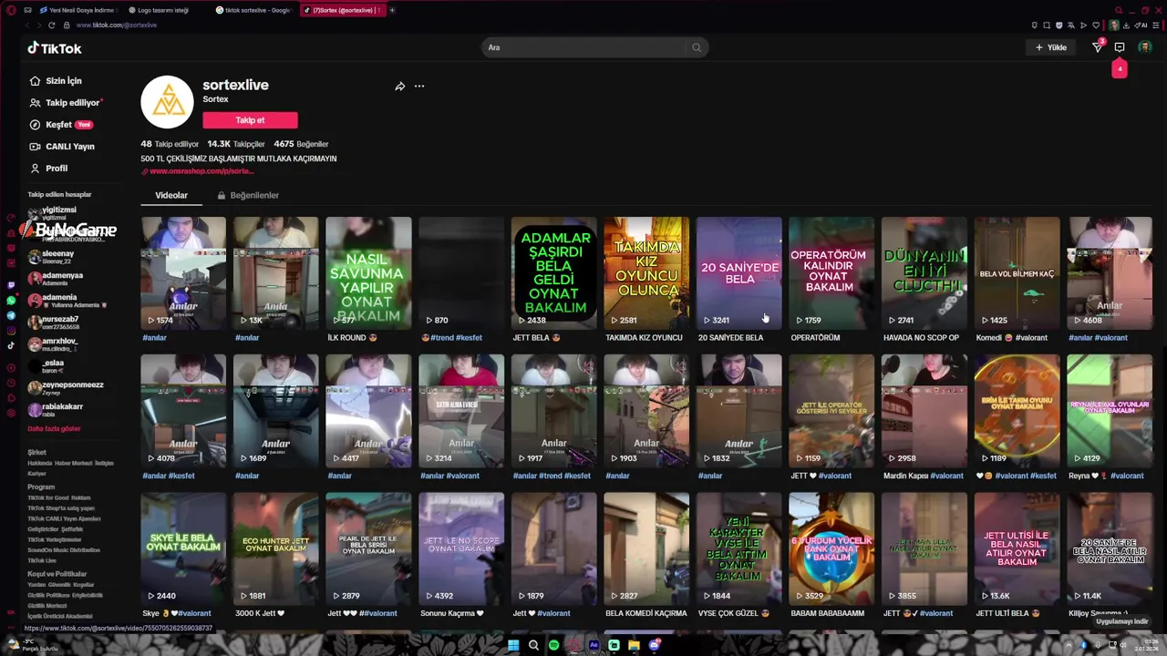
Task: Open the 'JETT BELA' video thumbnail
Action: click(553, 273)
